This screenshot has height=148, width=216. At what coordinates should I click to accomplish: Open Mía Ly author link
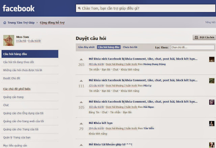point(147,86)
